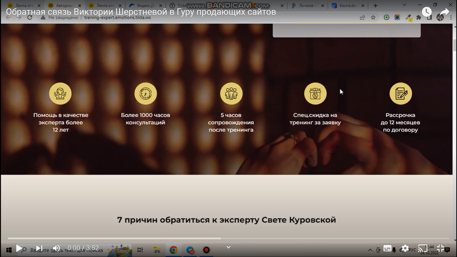Reload the page in the browser
The width and height of the screenshot is (457, 257).
30,17
